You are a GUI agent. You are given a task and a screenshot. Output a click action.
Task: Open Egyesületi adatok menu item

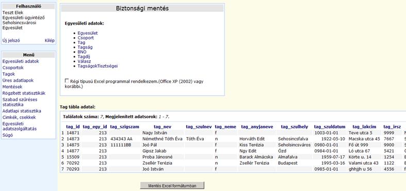click(x=21, y=61)
